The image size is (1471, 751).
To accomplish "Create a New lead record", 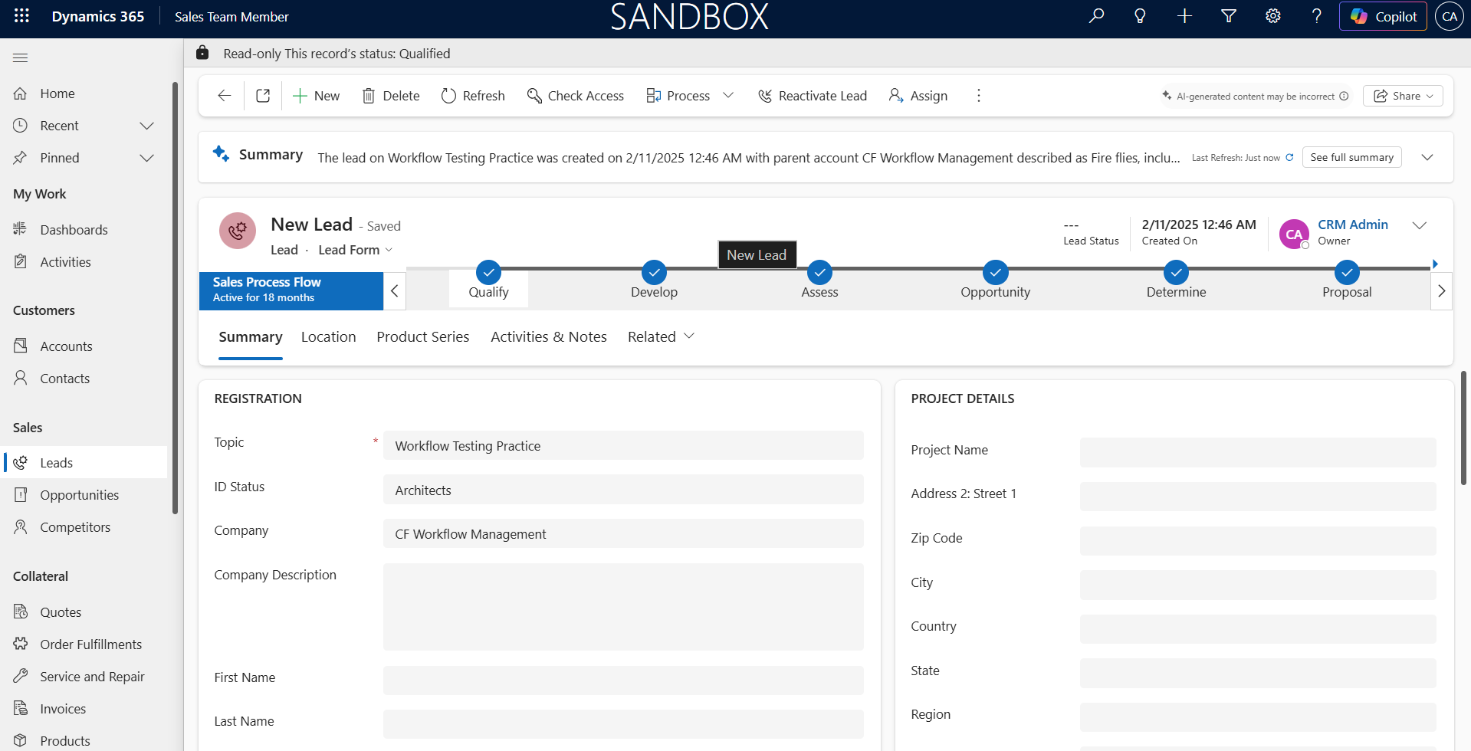I will [316, 96].
